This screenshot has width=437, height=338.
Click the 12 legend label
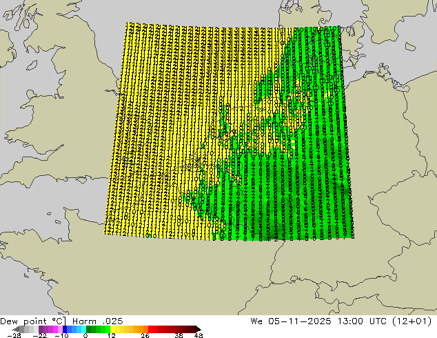click(x=112, y=335)
